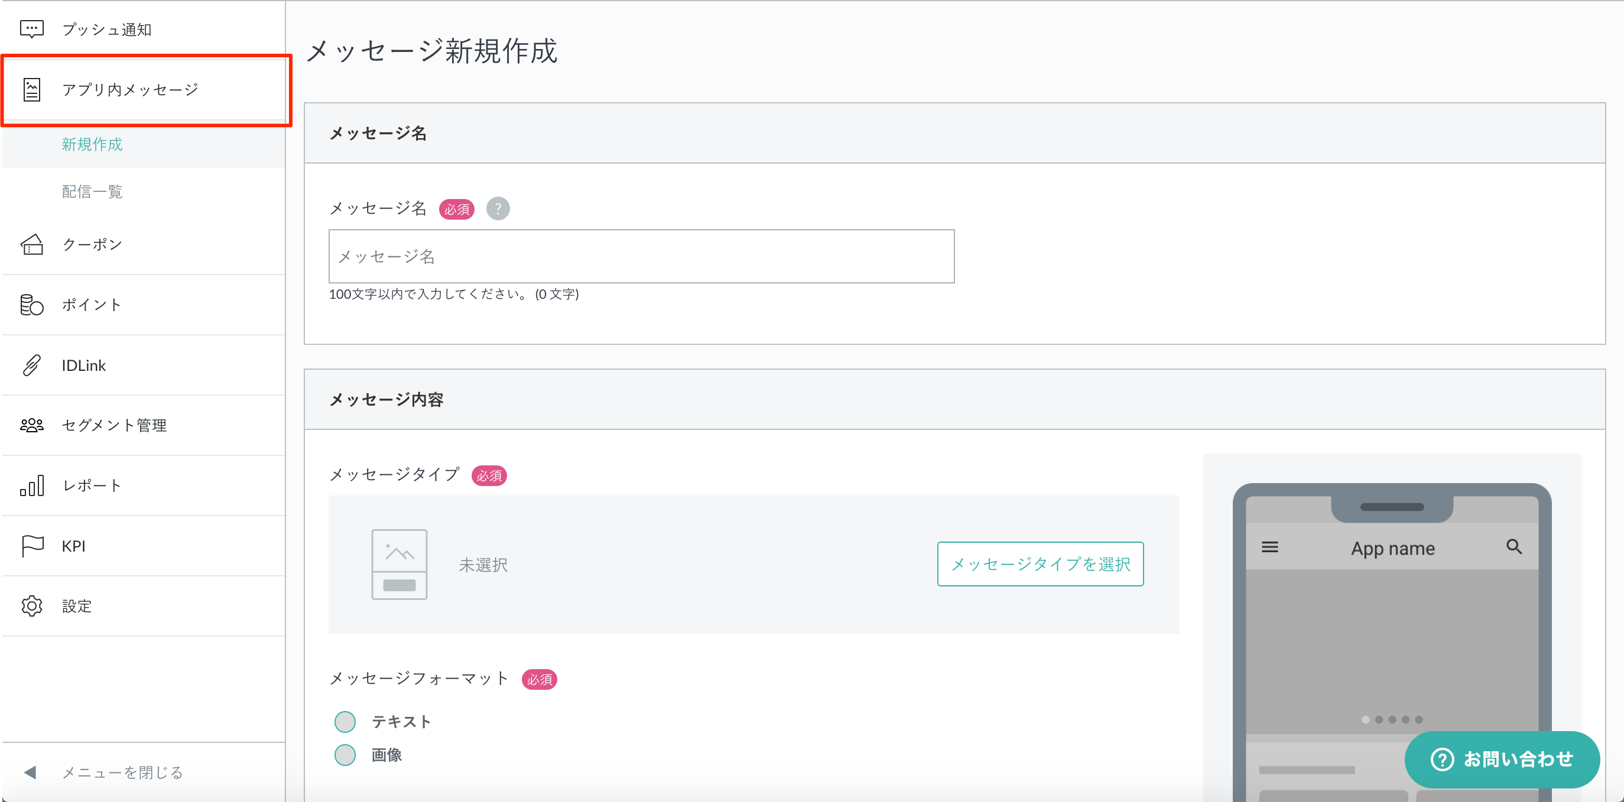Click the メッセージ名 text input field
The image size is (1624, 802).
[x=641, y=256]
